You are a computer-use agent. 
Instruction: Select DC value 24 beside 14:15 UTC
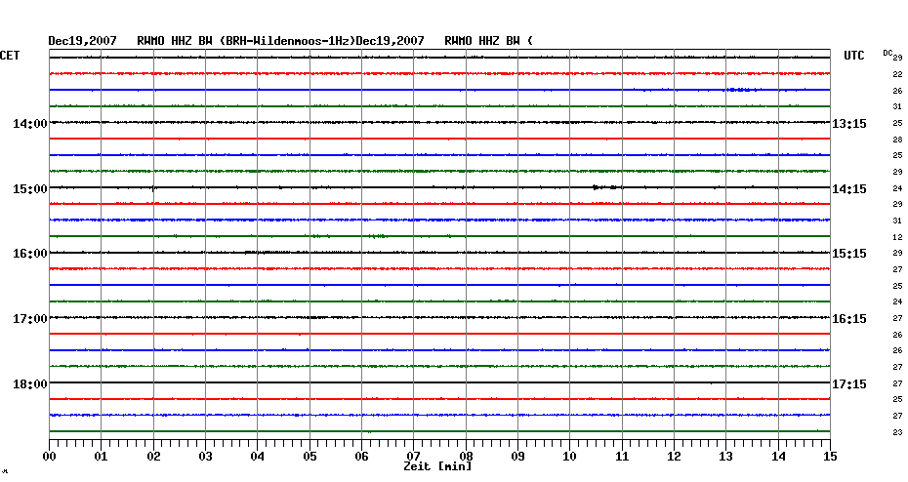[x=897, y=188]
